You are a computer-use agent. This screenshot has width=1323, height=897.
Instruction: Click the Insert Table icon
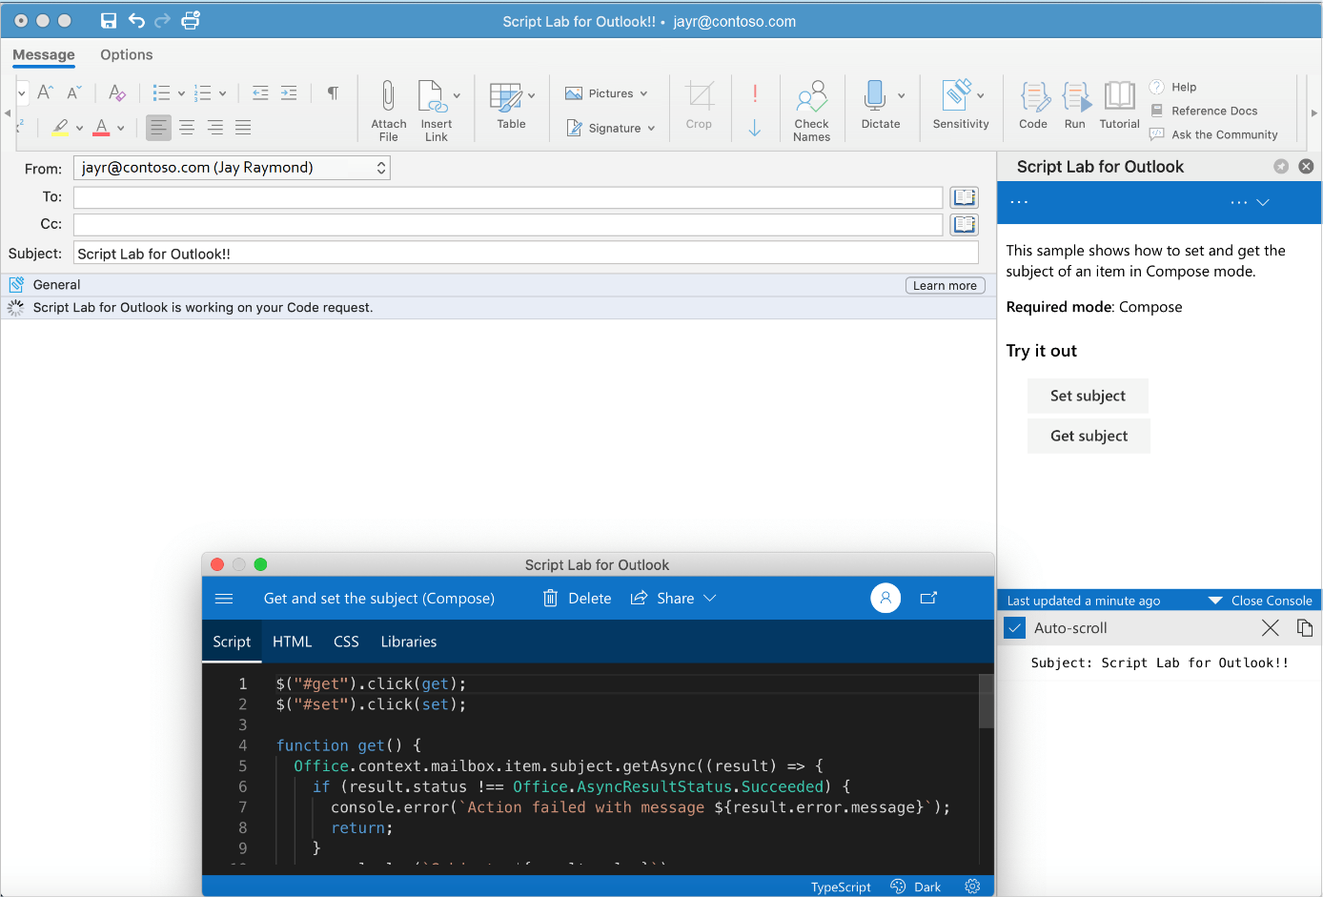[x=505, y=97]
